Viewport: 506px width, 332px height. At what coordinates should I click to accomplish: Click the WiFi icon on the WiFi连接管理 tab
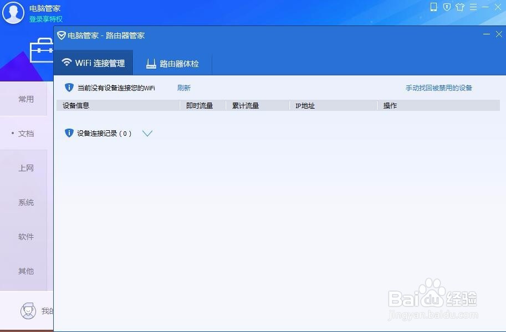(67, 62)
